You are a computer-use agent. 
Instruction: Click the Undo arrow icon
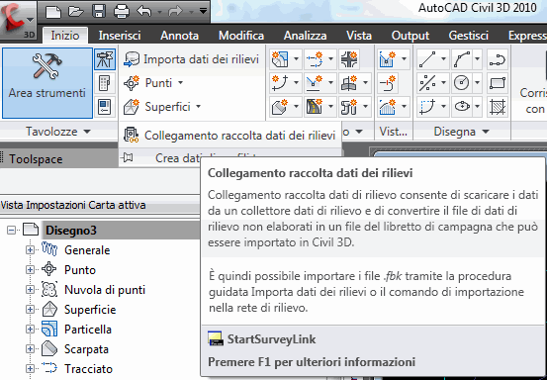(144, 12)
